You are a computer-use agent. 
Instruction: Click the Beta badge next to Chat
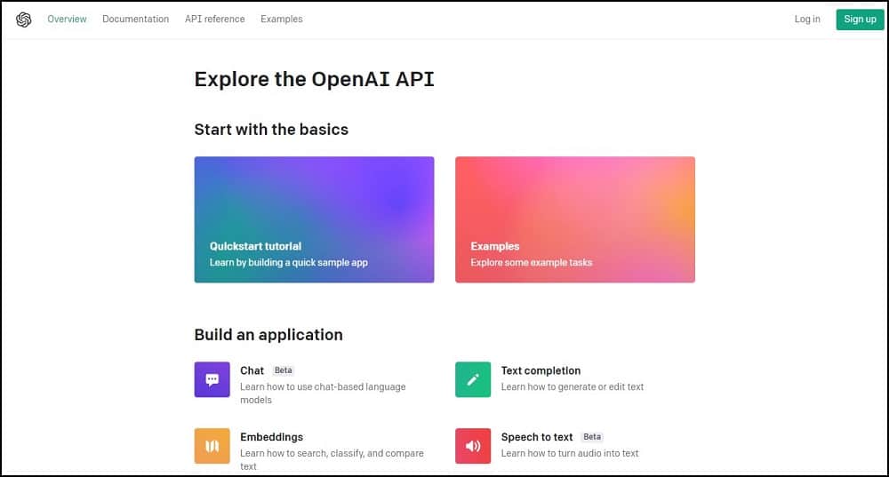tap(283, 370)
